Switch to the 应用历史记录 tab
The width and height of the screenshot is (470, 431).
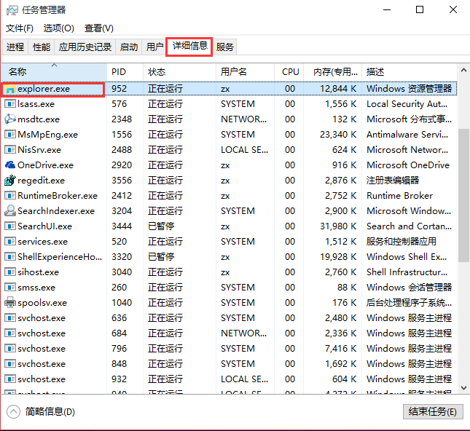85,47
